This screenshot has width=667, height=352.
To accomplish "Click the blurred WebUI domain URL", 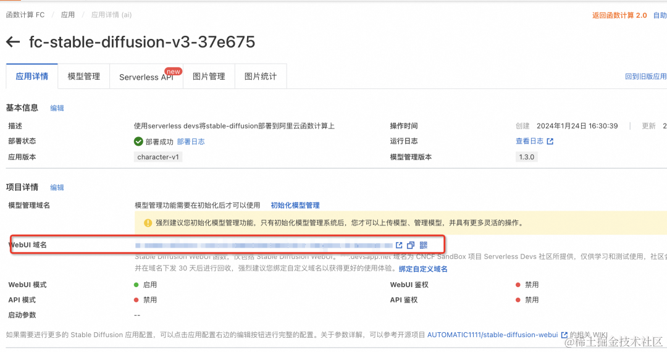I will pos(264,245).
